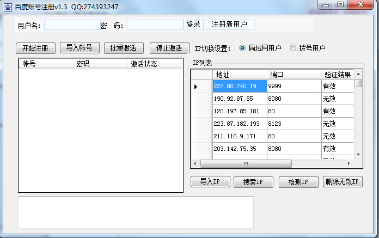Focus the 用户名 input field
The image size is (379, 238).
click(x=72, y=25)
